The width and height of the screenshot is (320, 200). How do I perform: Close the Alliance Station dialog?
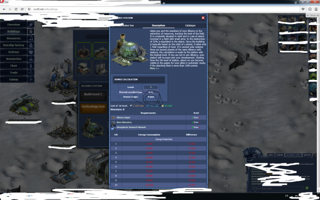[203, 18]
